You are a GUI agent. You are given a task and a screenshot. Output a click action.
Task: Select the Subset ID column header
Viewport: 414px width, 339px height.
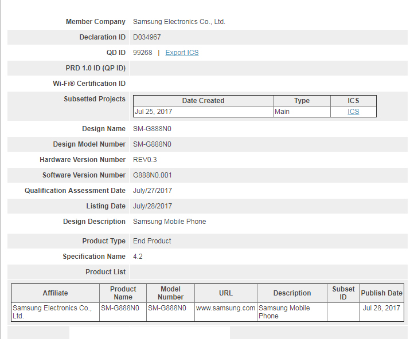(x=343, y=293)
